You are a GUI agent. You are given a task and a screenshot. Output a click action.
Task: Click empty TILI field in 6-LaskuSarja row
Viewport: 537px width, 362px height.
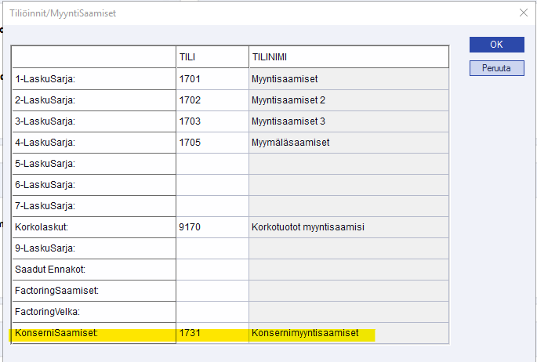(211, 184)
